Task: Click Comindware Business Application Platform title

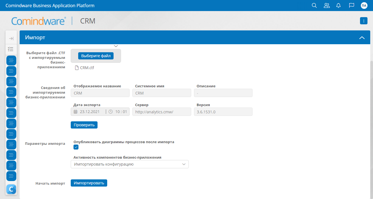Action: (x=50, y=6)
